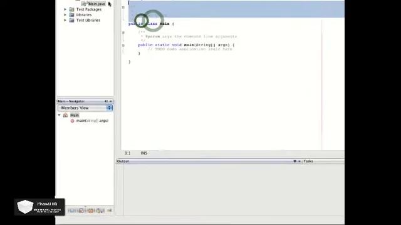The width and height of the screenshot is (401, 225).
Task: Collapse the @param Javadoc comment fold
Action: 123,32
